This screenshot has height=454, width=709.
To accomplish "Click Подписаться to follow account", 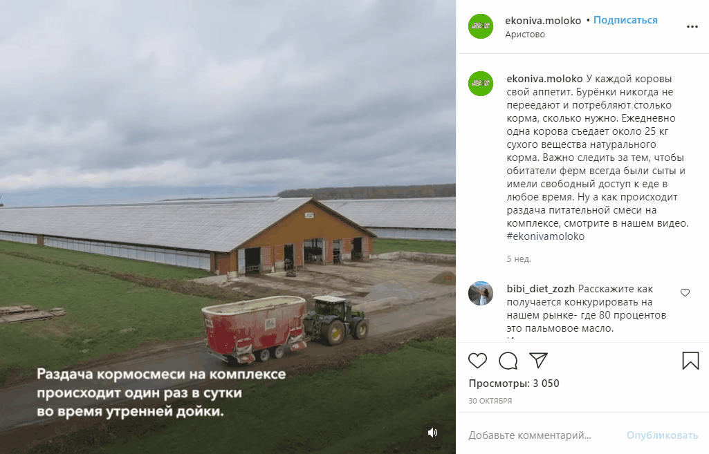I will coord(625,20).
